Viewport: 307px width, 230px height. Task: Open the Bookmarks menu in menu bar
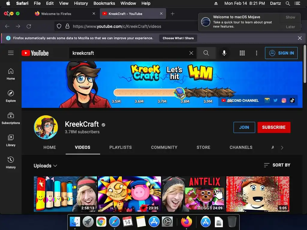click(x=104, y=3)
